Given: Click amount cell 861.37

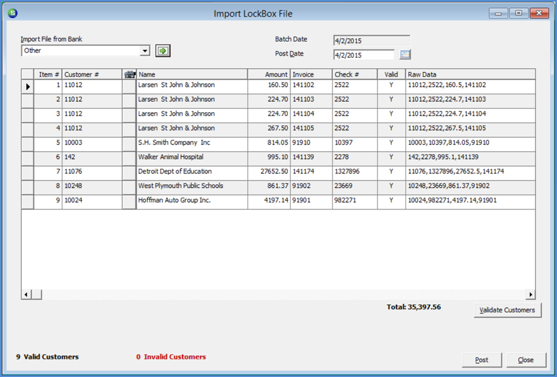Looking at the screenshot, I should pyautogui.click(x=269, y=188).
